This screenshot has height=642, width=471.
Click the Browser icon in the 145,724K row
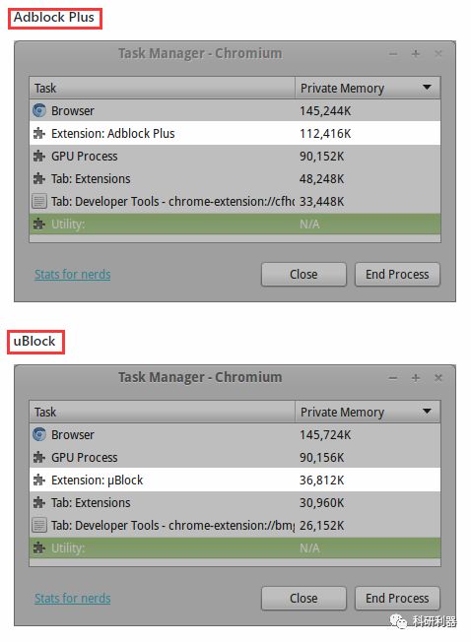tap(38, 434)
